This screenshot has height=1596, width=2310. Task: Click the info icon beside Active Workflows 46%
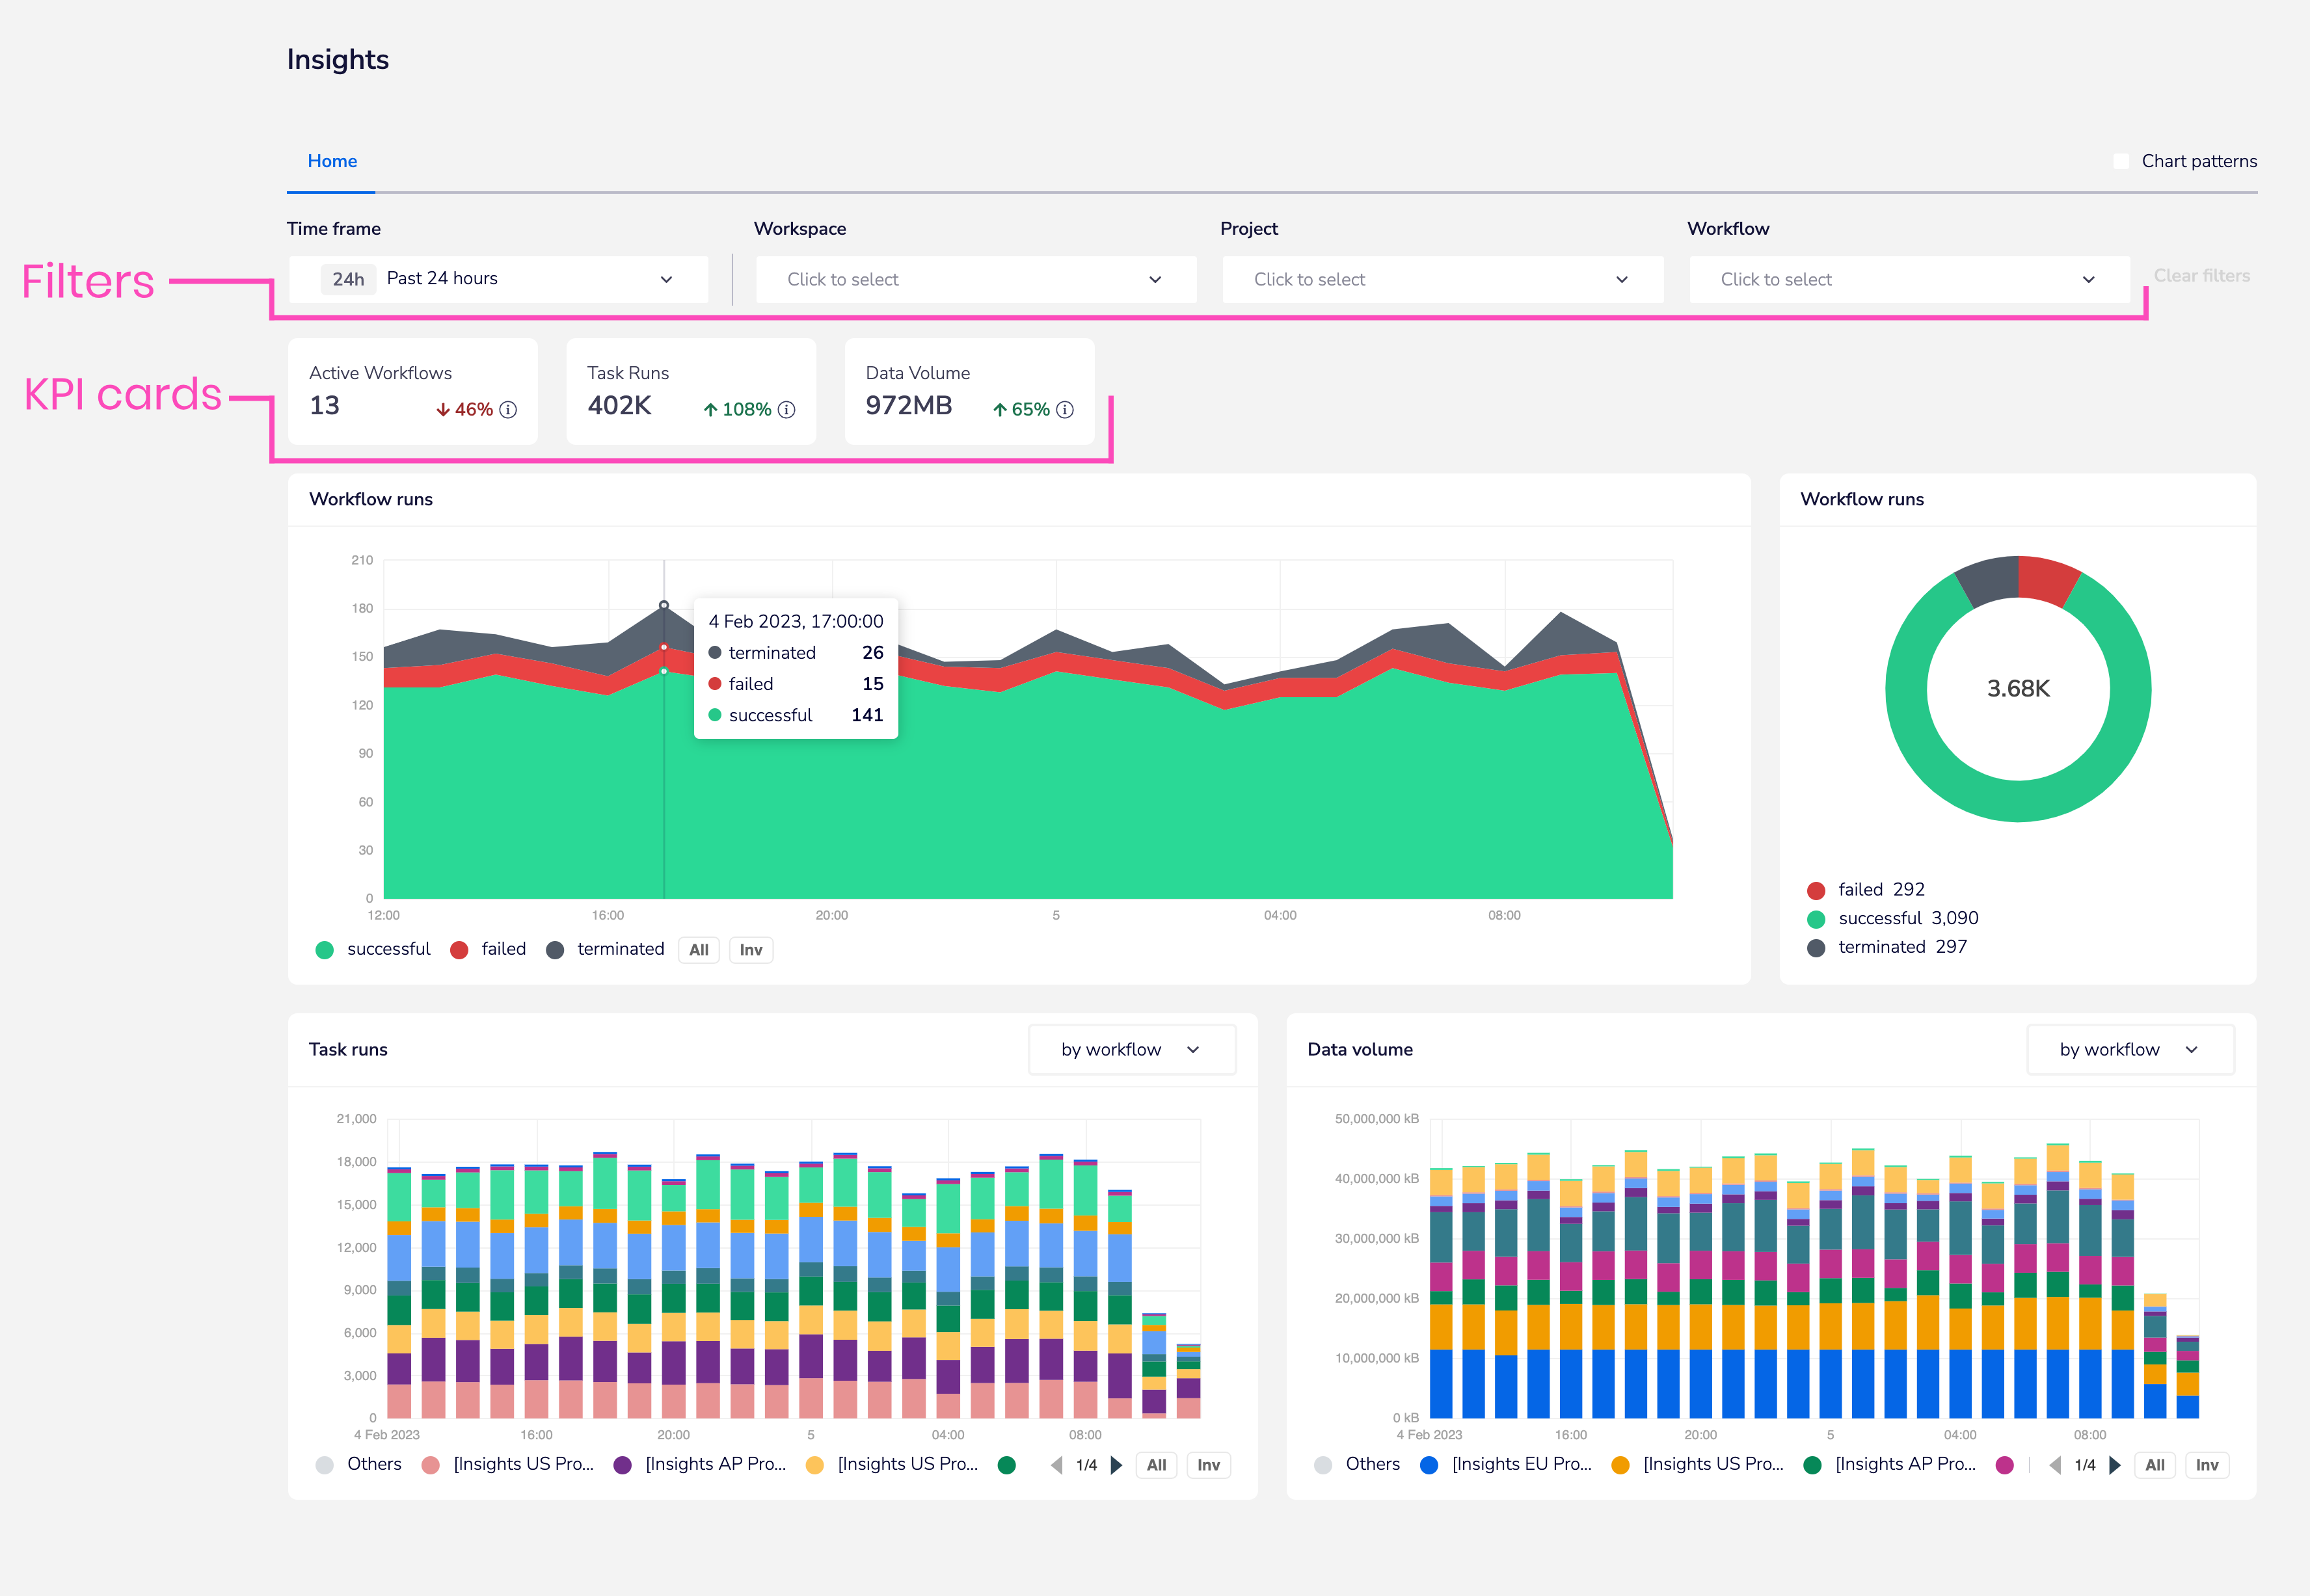tap(508, 410)
